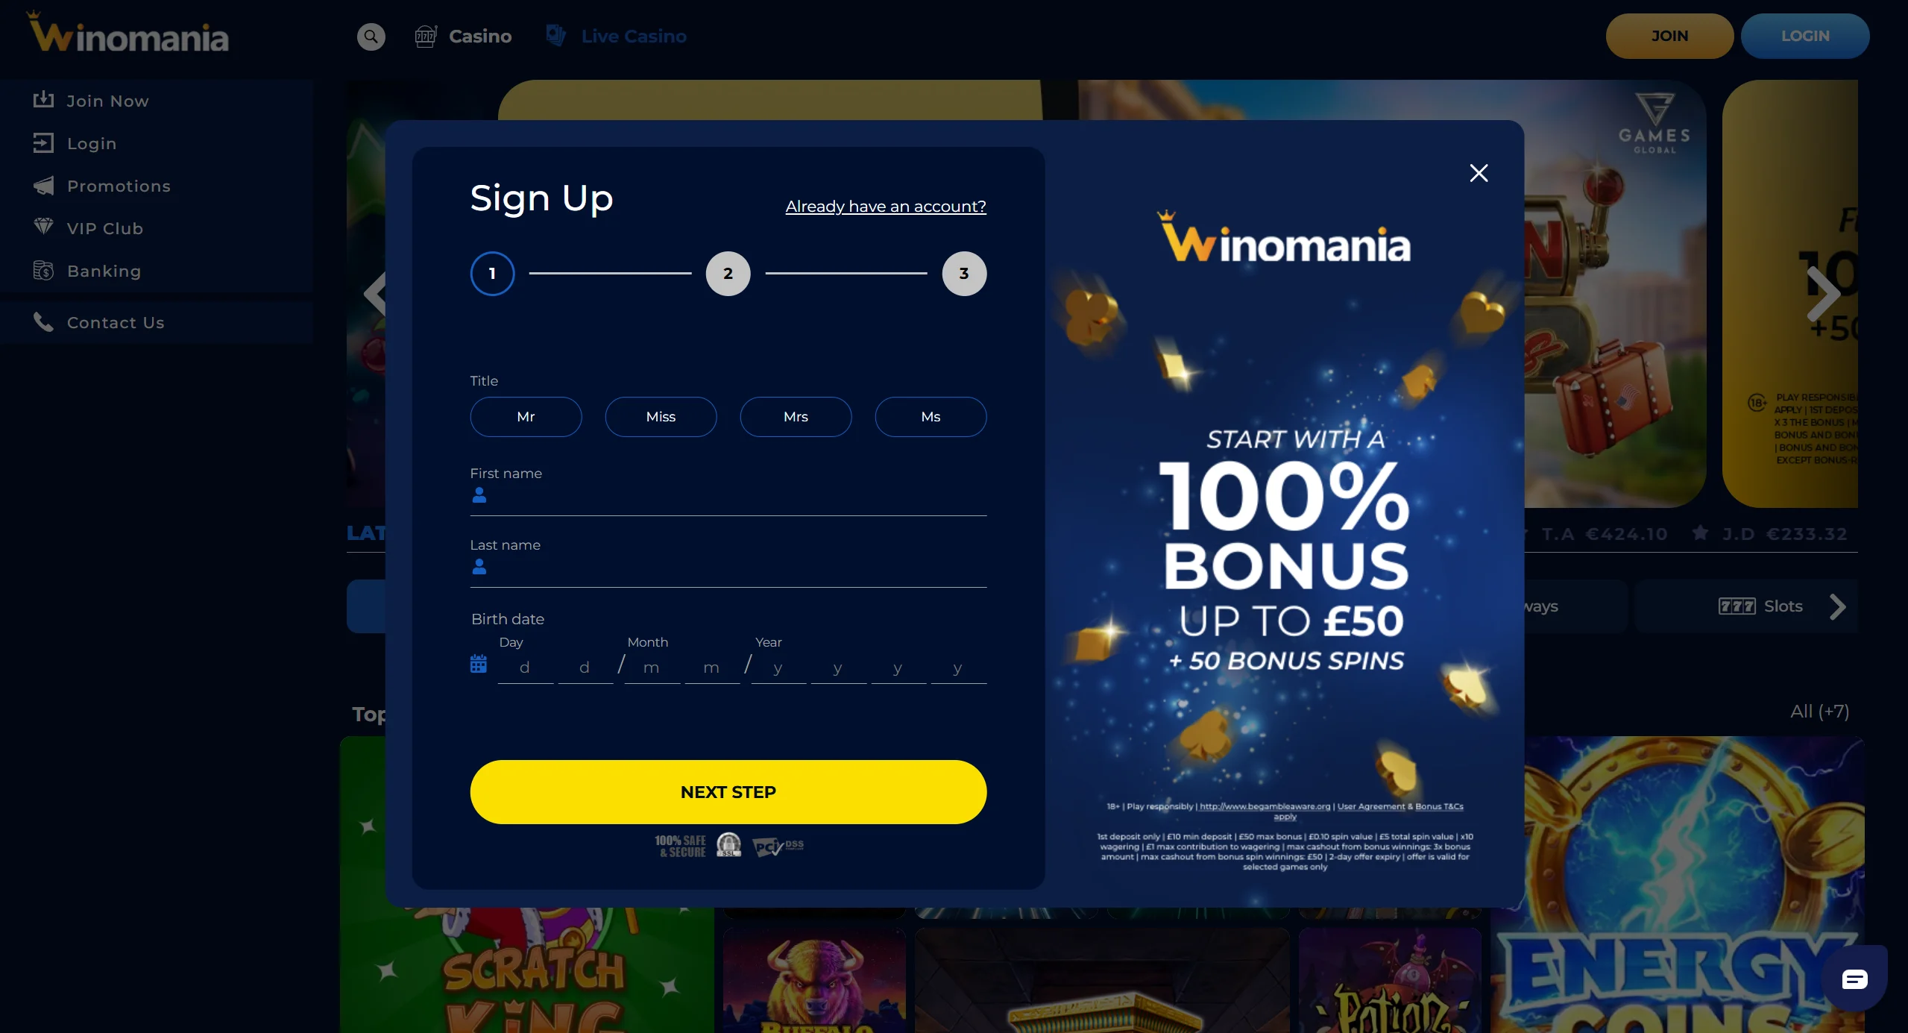The height and width of the screenshot is (1033, 1908).
Task: Open the live chat bubble
Action: point(1854,979)
